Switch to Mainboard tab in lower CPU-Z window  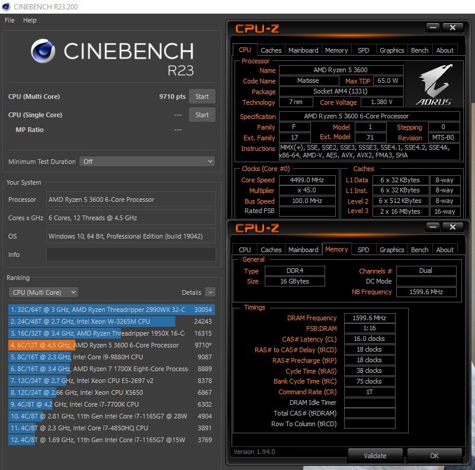(303, 250)
